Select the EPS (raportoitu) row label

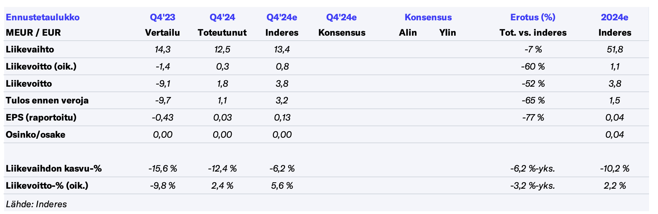point(41,118)
